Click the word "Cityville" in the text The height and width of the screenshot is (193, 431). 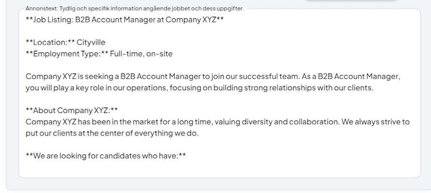(x=91, y=43)
